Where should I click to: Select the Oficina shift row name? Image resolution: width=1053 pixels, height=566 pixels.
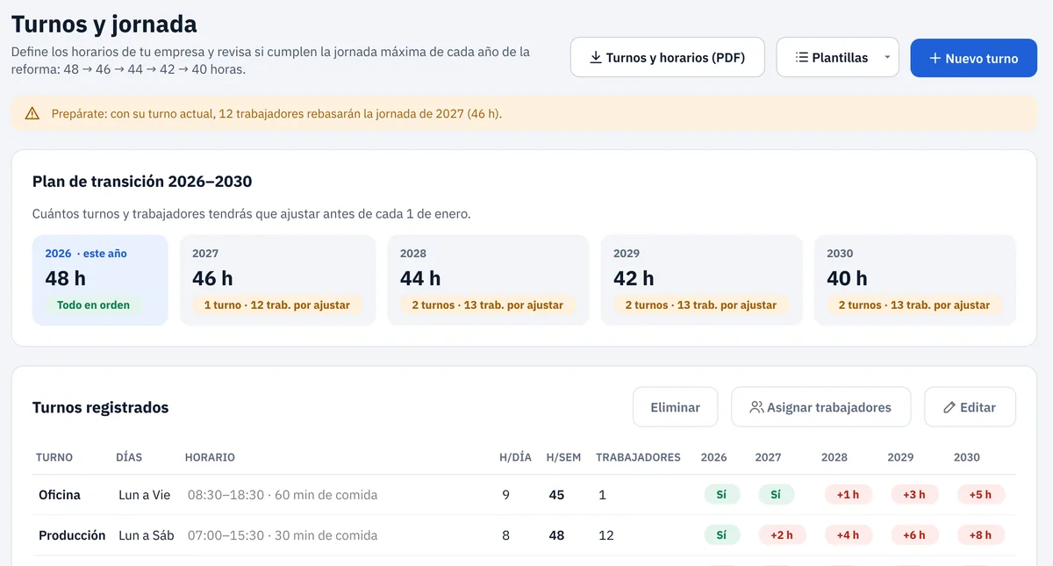click(60, 495)
